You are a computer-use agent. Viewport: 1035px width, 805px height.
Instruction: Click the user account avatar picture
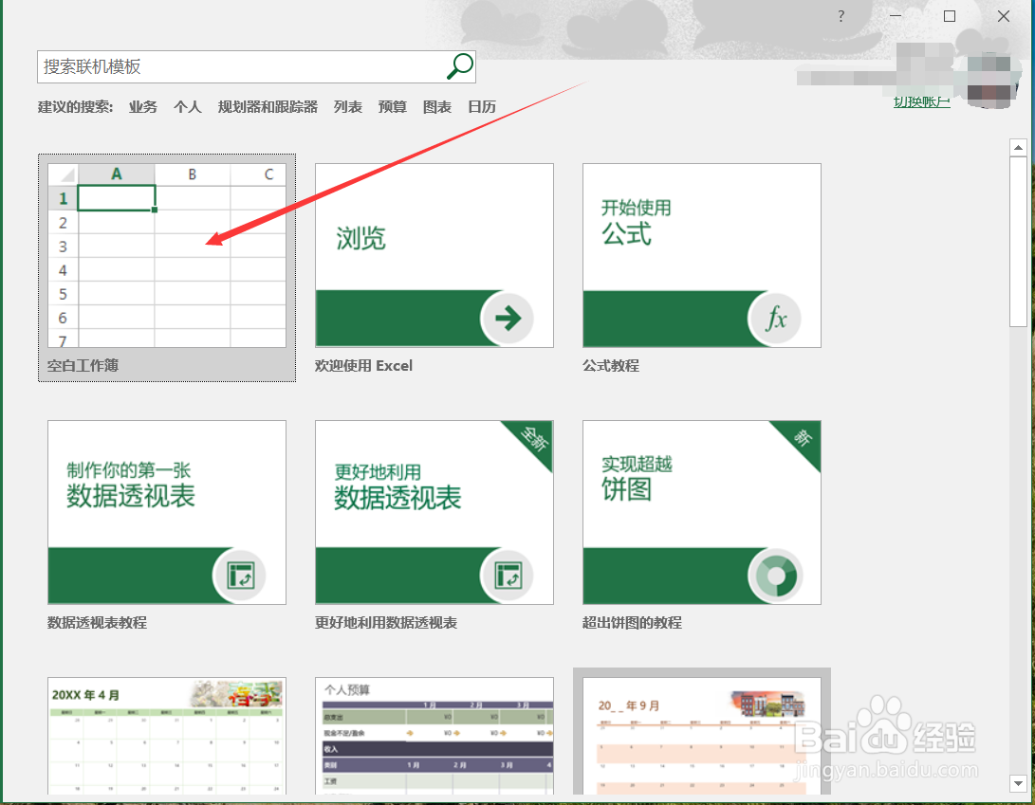tap(989, 81)
